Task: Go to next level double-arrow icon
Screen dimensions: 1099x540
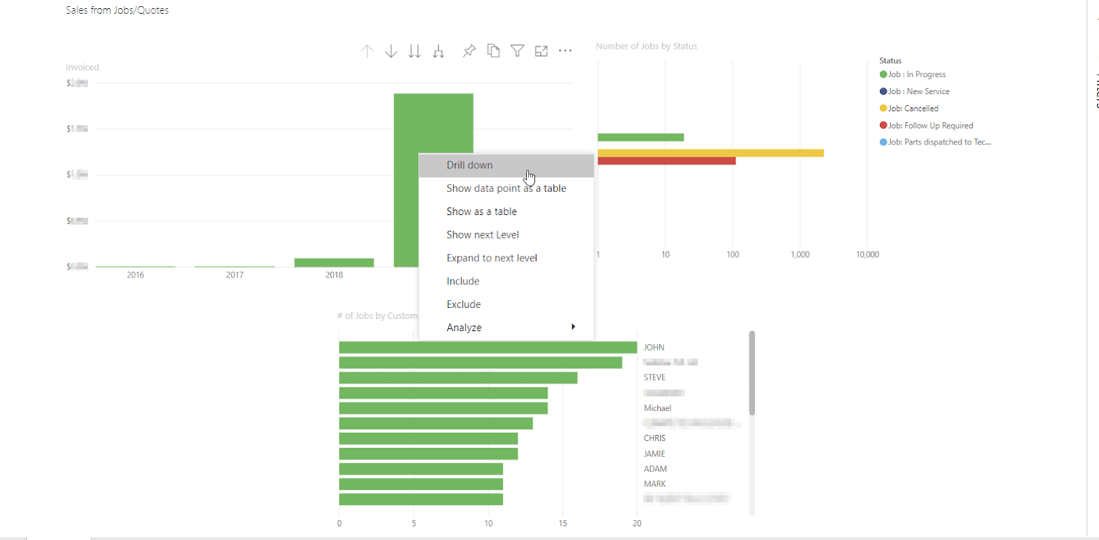Action: point(414,51)
